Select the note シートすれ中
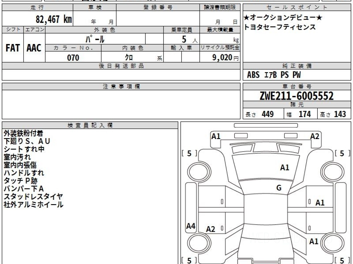 24,149
